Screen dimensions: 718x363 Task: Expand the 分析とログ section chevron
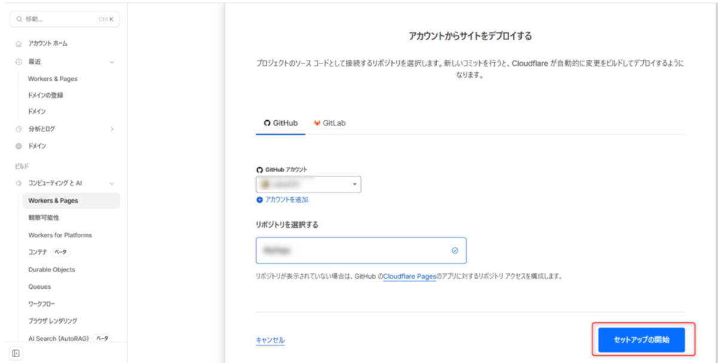pos(112,129)
